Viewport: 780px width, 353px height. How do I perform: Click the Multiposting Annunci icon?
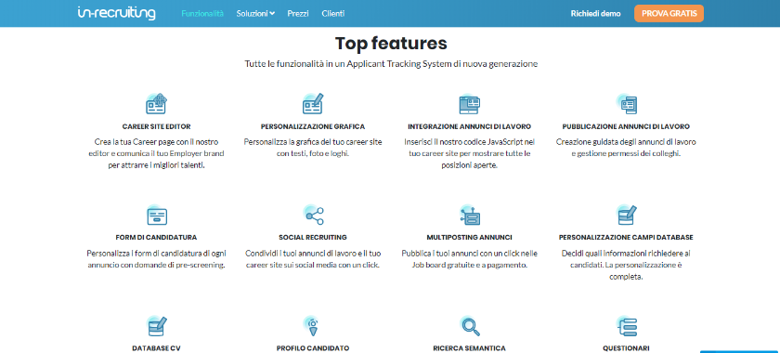tap(469, 215)
